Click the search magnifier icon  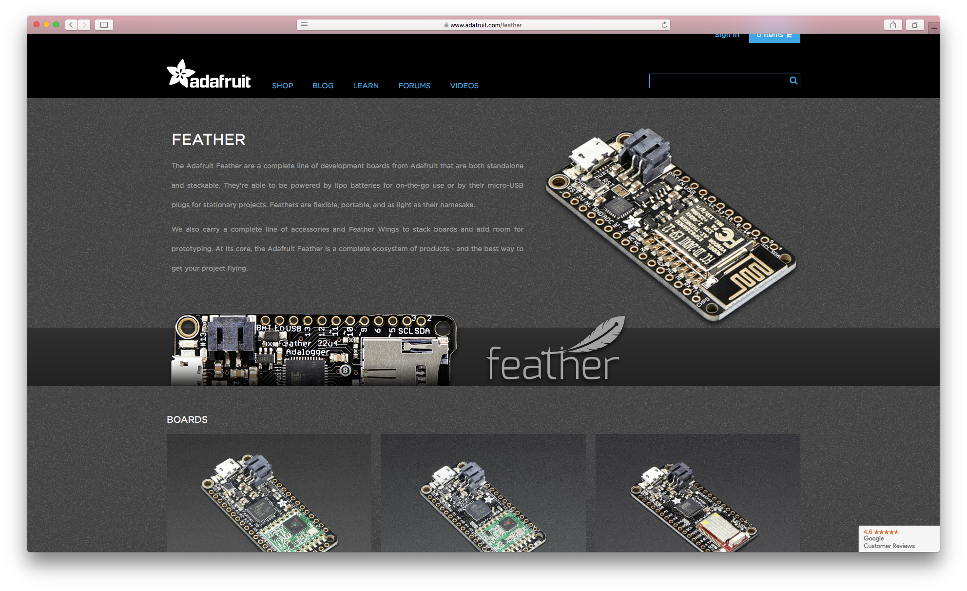pyautogui.click(x=793, y=80)
